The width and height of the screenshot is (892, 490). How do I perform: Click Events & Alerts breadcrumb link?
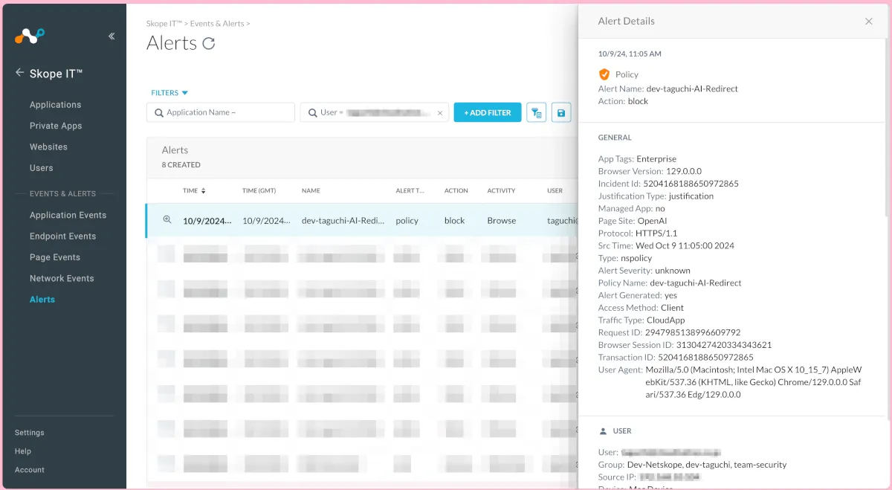tap(217, 24)
